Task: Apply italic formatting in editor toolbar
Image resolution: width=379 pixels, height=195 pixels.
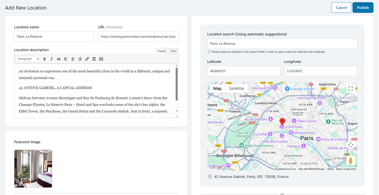Action: click(x=51, y=59)
